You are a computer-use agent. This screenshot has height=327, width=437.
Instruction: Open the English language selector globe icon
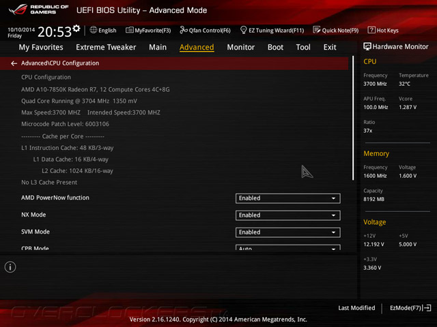[94, 30]
